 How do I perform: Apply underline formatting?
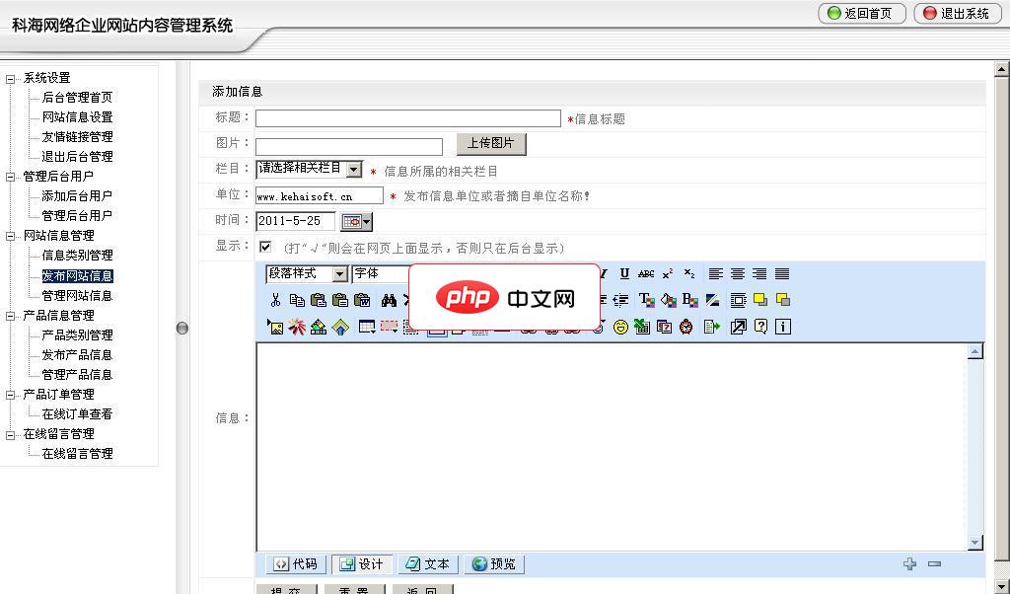pos(624,273)
